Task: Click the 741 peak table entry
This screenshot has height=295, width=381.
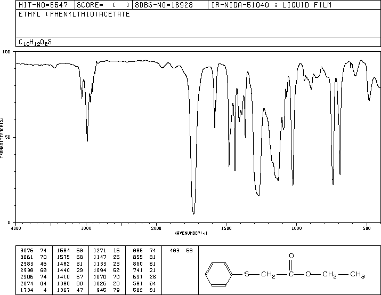Action: click(x=144, y=270)
